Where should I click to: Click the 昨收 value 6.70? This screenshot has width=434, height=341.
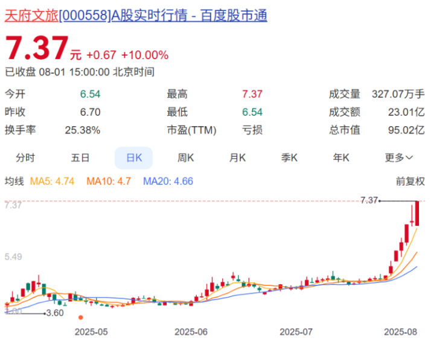90,112
